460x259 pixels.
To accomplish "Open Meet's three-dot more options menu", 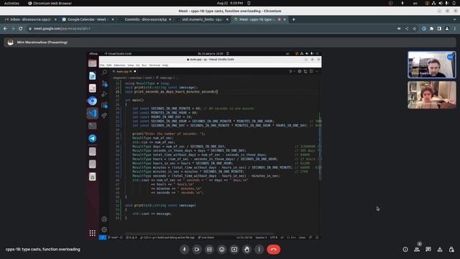I will (259, 250).
